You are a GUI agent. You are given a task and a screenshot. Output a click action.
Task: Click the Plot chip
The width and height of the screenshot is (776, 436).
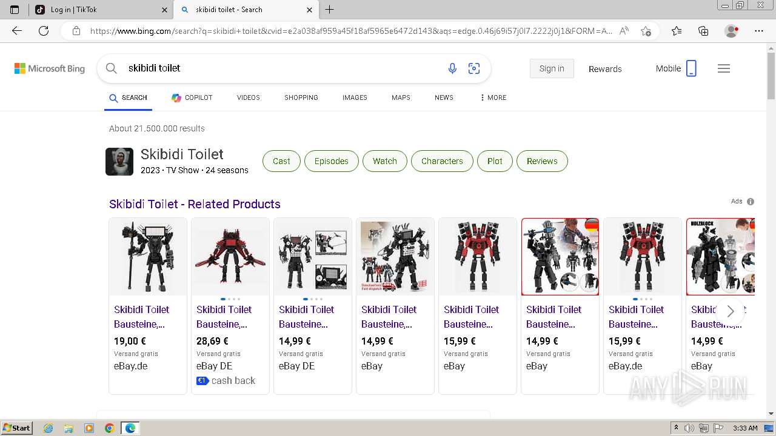495,161
